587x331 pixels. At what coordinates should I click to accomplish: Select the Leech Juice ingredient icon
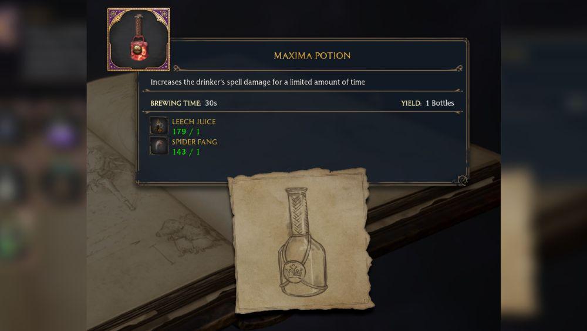158,126
